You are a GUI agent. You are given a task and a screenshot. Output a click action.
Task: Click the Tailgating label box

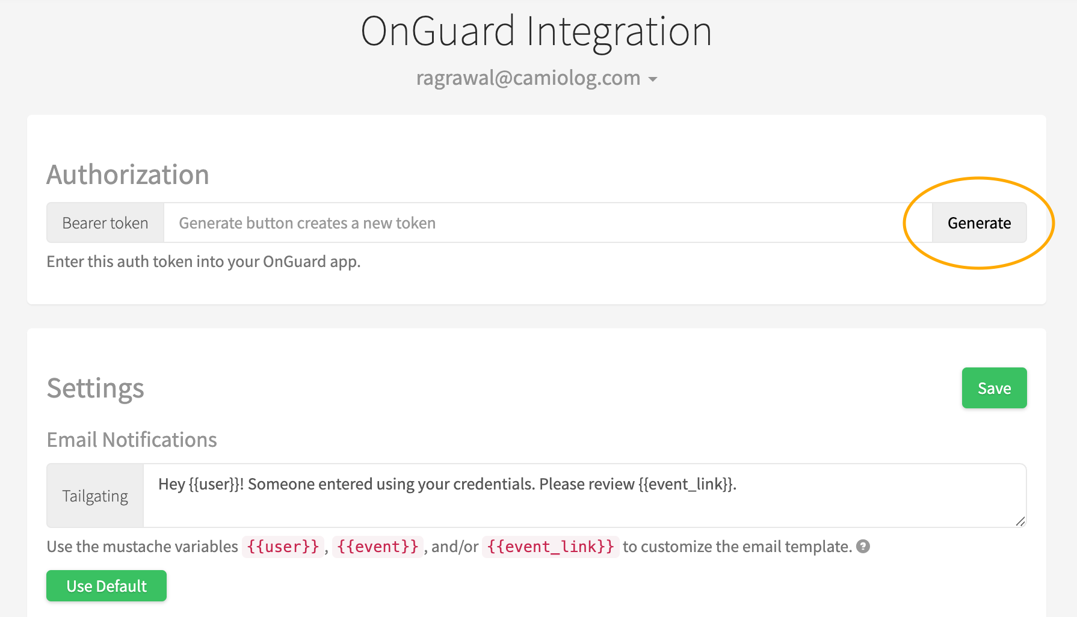click(x=95, y=496)
